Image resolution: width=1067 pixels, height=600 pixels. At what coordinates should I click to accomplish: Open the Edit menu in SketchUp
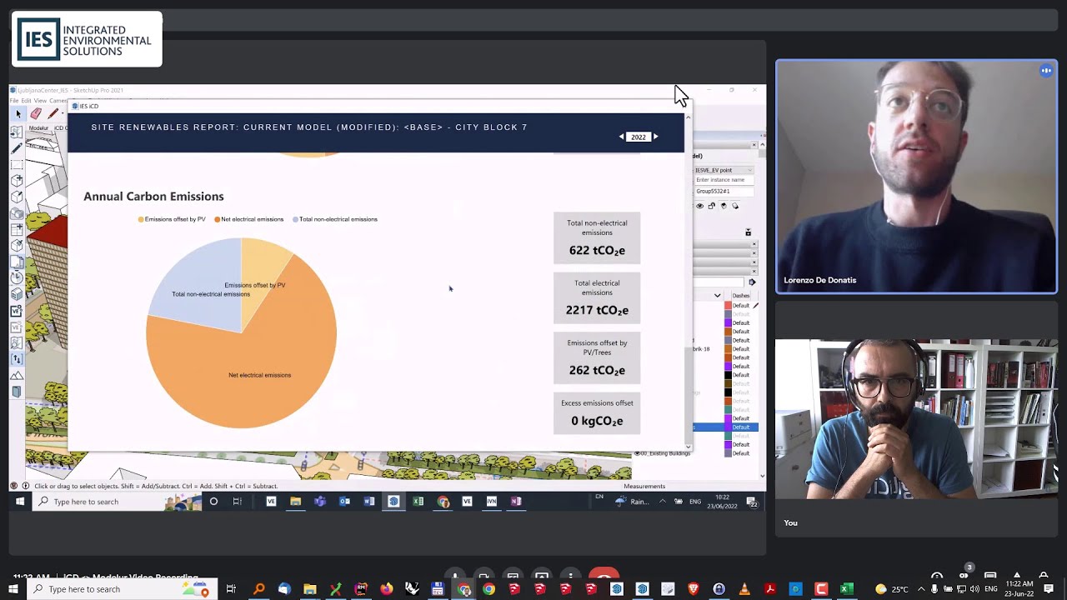[x=26, y=101]
